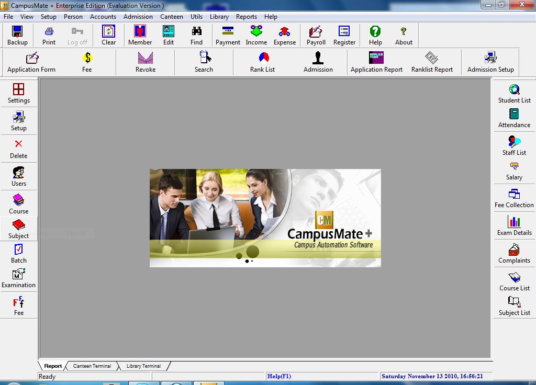The image size is (536, 385).
Task: Click the Ready status bar text
Action: pyautogui.click(x=47, y=377)
